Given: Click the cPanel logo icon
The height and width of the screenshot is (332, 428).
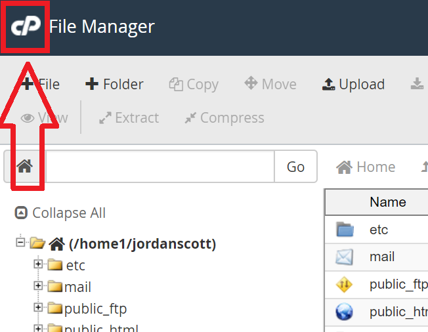Looking at the screenshot, I should coord(26,27).
